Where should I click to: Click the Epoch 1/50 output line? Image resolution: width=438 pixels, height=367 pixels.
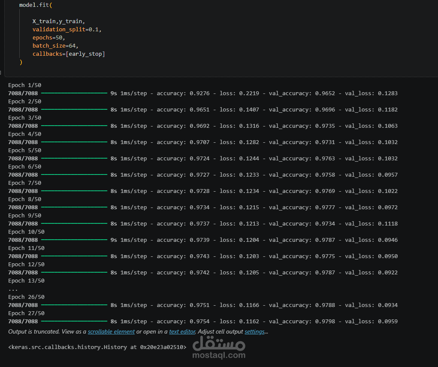click(x=24, y=85)
